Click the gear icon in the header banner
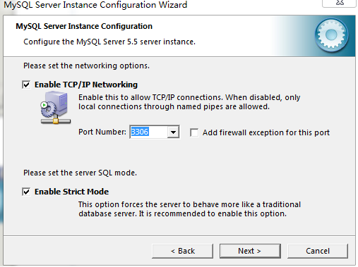This screenshot has width=358, height=267. point(332,35)
